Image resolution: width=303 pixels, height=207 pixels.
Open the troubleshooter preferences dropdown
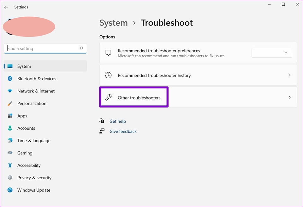[x=272, y=53]
